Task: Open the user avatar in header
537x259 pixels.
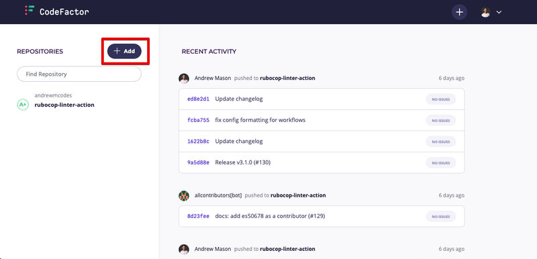Action: point(485,12)
